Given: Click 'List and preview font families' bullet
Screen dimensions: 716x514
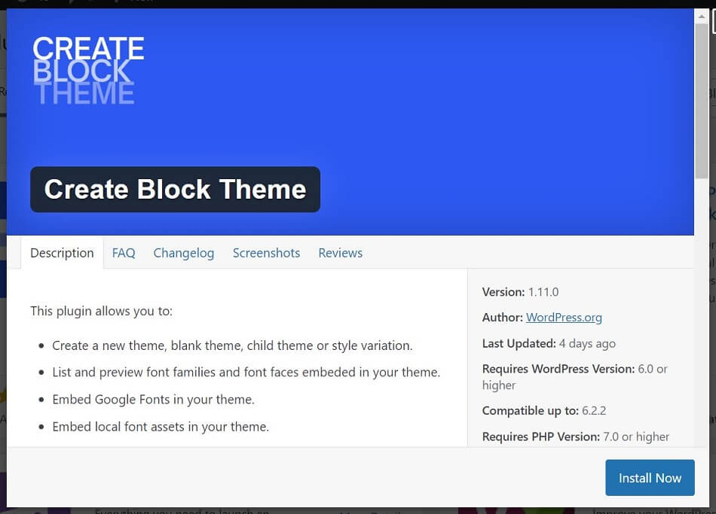Looking at the screenshot, I should coord(246,373).
